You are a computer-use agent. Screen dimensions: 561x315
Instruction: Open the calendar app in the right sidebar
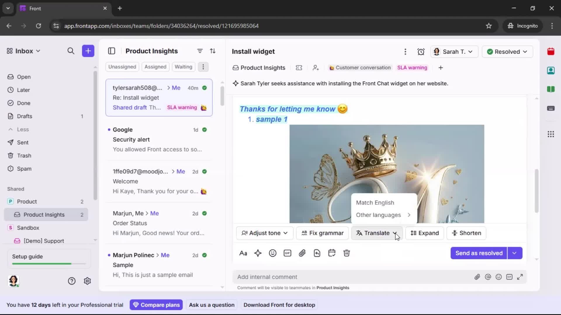[x=551, y=52]
